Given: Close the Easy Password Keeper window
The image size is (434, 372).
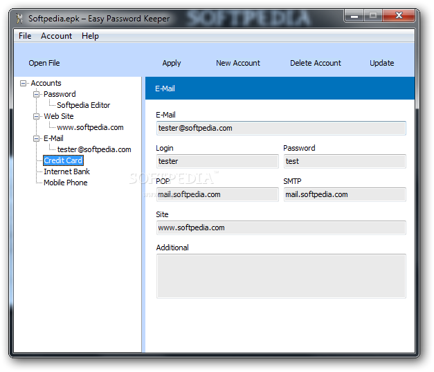Looking at the screenshot, I should point(399,15).
